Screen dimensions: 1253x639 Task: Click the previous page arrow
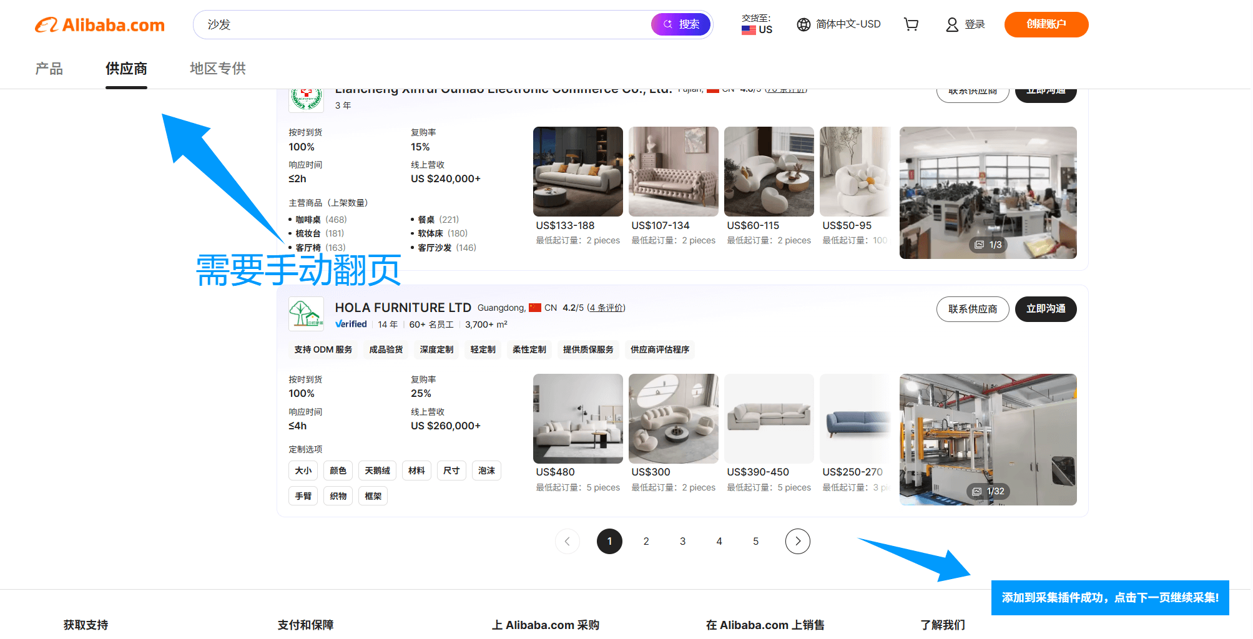tap(568, 542)
